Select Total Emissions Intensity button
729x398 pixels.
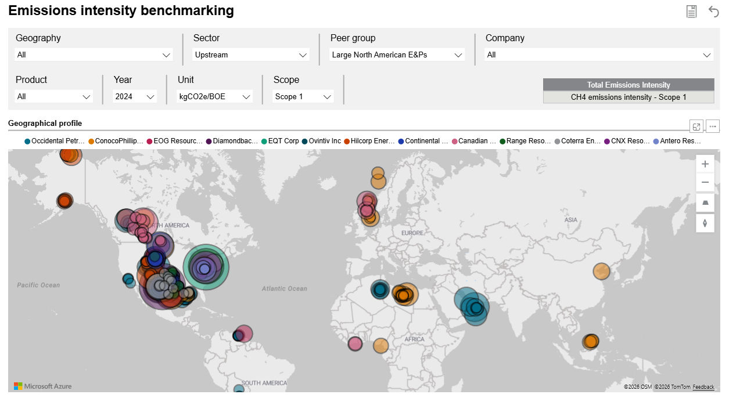629,85
